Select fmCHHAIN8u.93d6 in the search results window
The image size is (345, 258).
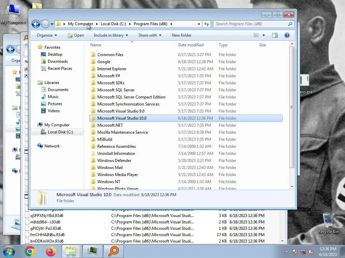click(x=48, y=235)
